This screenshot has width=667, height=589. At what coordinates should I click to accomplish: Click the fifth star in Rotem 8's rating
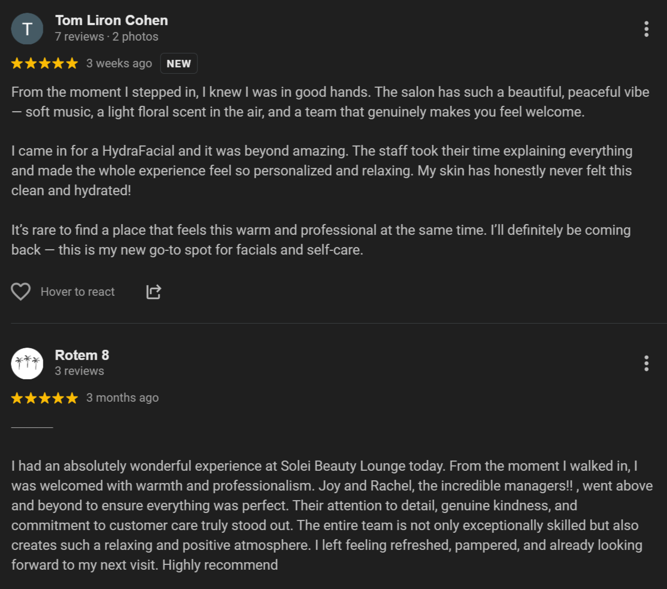pos(72,398)
